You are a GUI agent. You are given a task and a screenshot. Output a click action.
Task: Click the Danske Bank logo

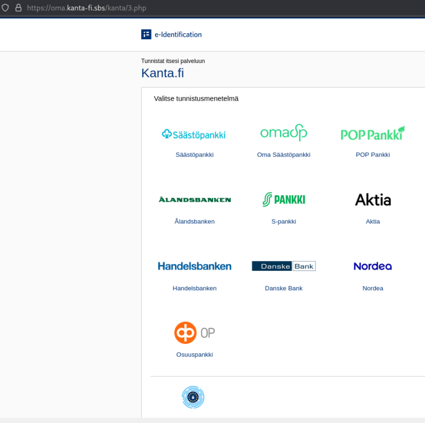pyautogui.click(x=283, y=266)
